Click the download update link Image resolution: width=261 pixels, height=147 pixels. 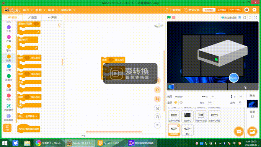tap(173, 10)
